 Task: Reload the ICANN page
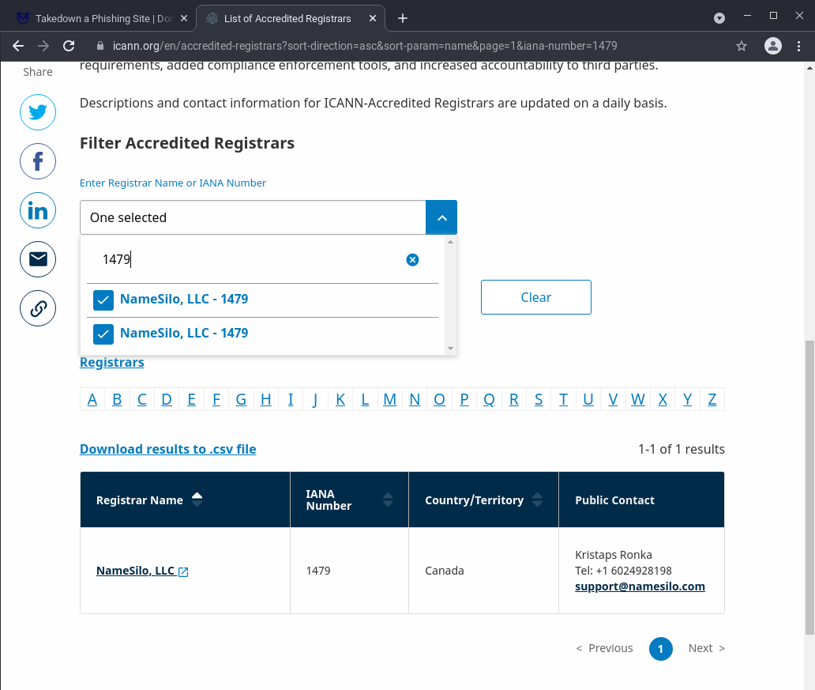pos(69,46)
